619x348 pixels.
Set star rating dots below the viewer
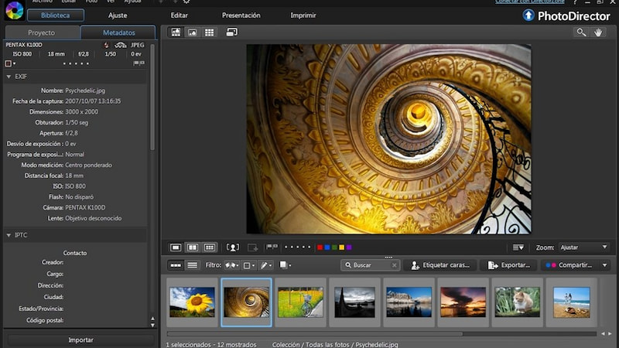point(298,247)
